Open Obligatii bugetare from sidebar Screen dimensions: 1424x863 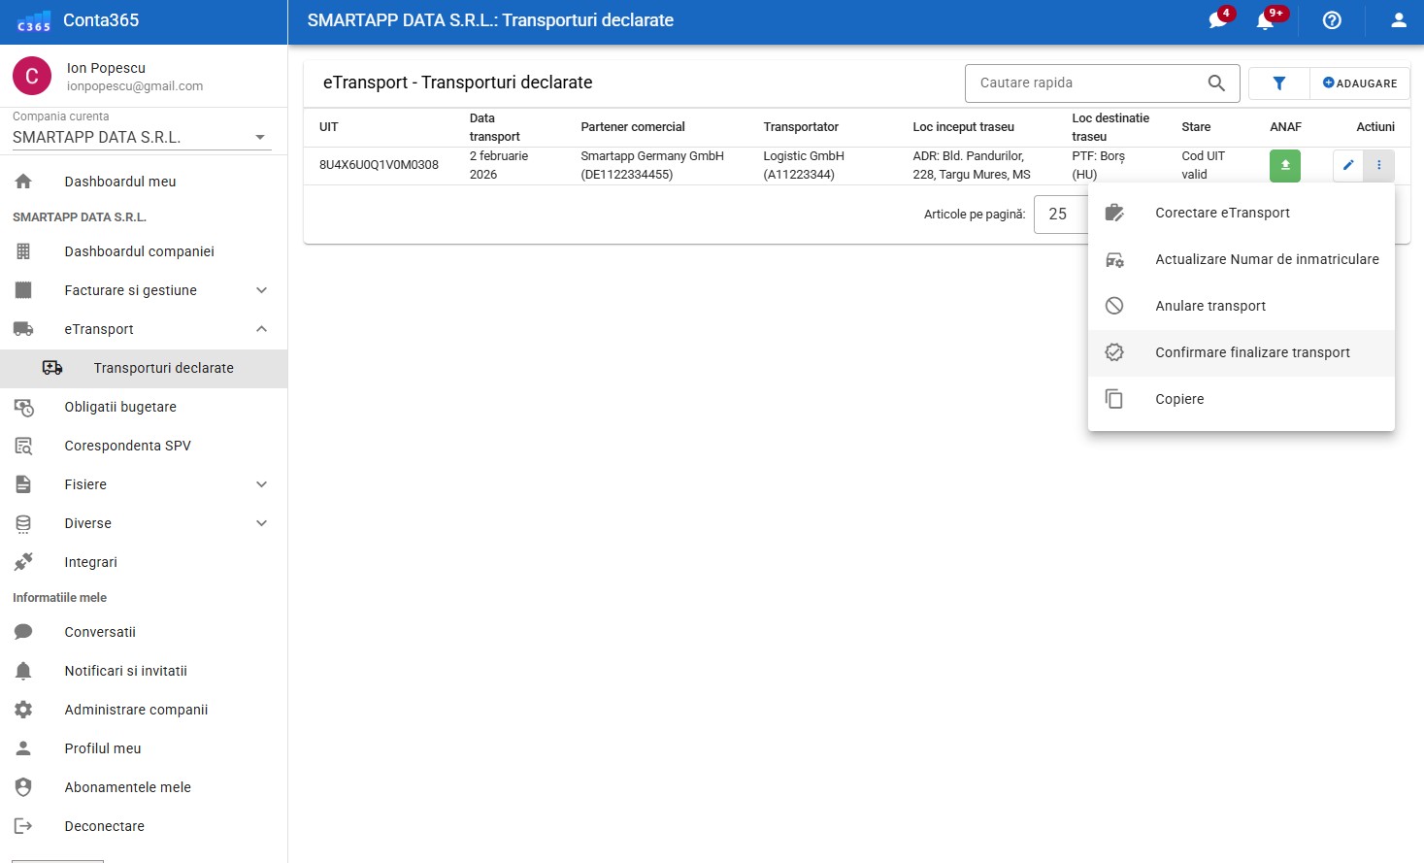click(x=120, y=407)
